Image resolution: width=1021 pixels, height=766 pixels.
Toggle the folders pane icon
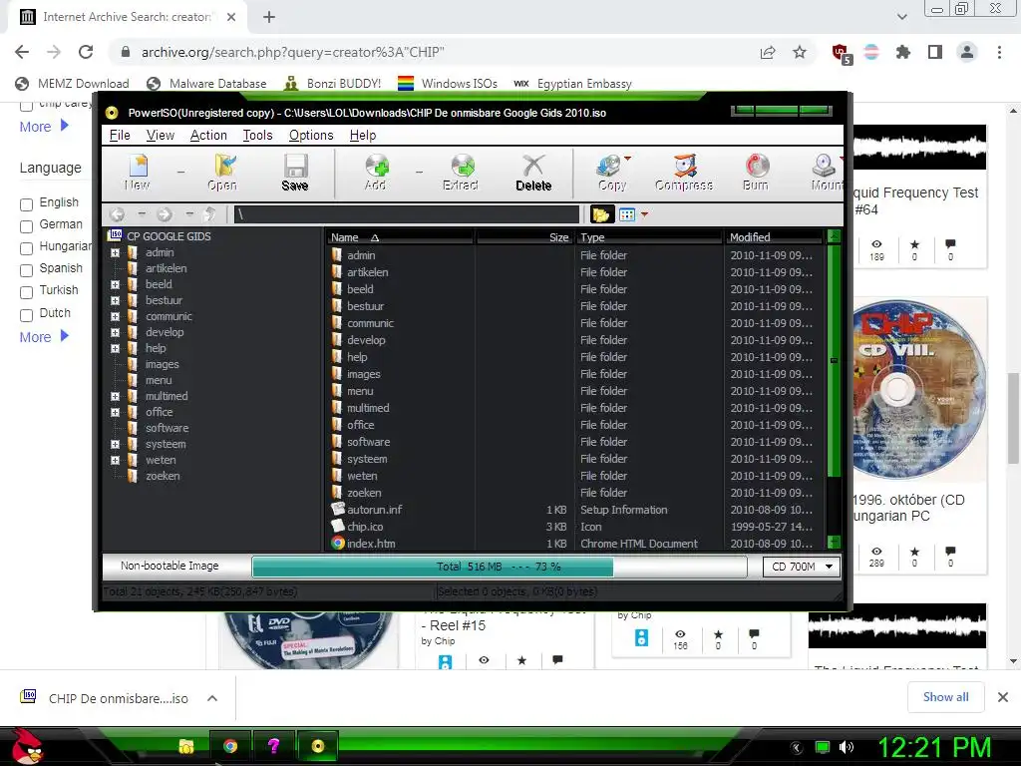click(600, 214)
